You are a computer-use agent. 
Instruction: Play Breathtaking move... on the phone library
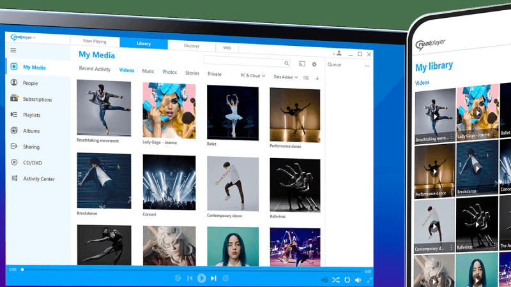pyautogui.click(x=435, y=116)
